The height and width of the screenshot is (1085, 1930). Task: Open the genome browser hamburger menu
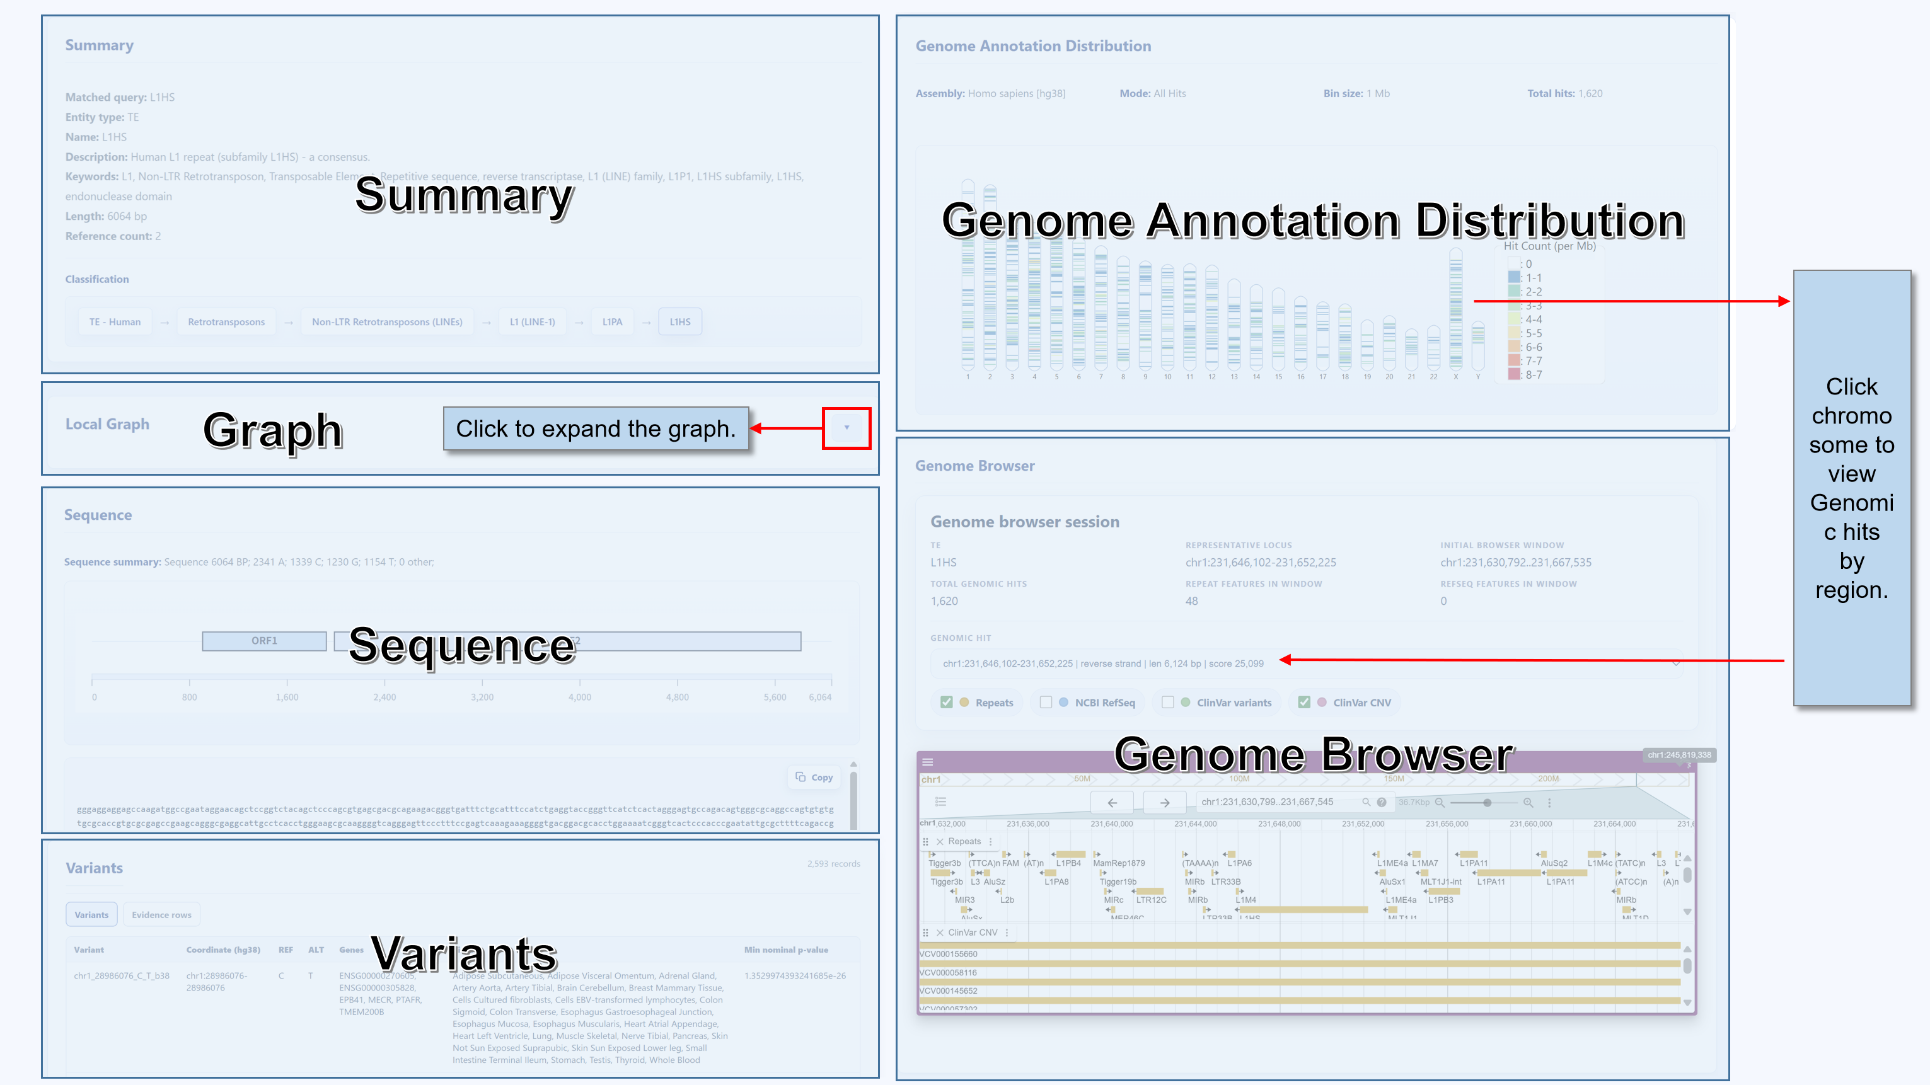928,762
